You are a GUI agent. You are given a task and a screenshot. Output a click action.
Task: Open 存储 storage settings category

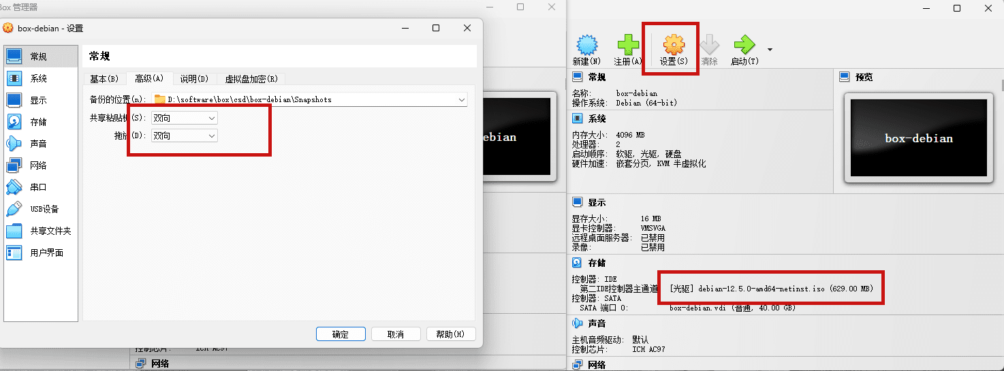click(x=38, y=122)
